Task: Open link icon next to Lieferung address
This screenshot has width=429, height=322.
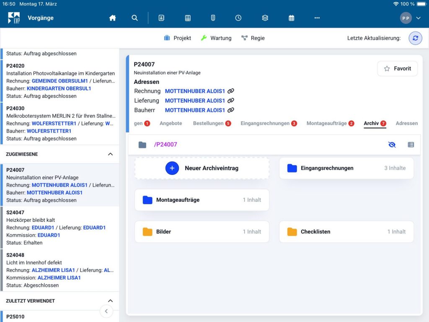Action: [x=231, y=101]
